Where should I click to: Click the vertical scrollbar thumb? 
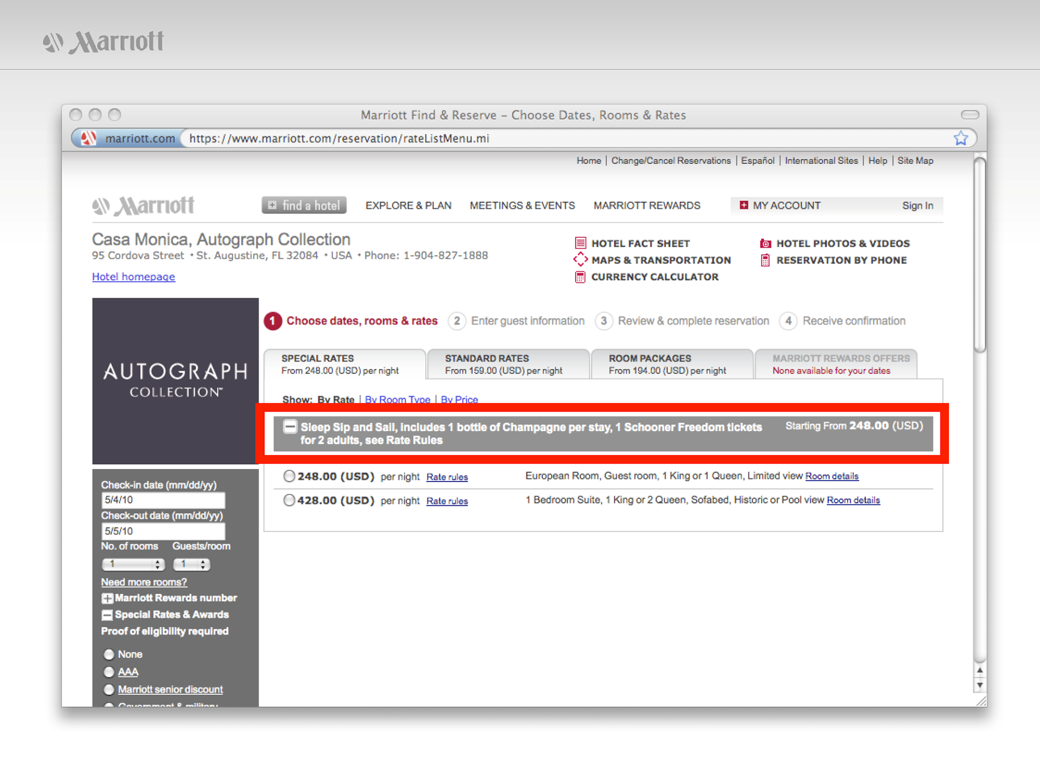click(x=979, y=255)
